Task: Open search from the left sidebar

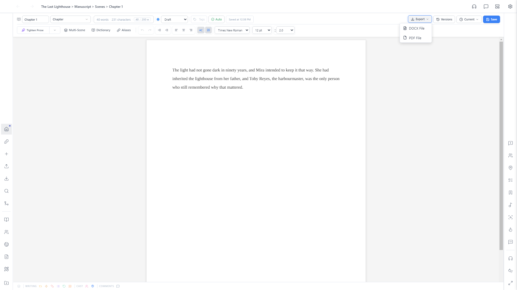Action: 6,191
